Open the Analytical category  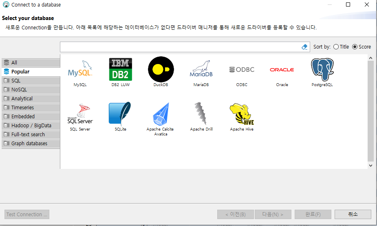[x=31, y=98]
